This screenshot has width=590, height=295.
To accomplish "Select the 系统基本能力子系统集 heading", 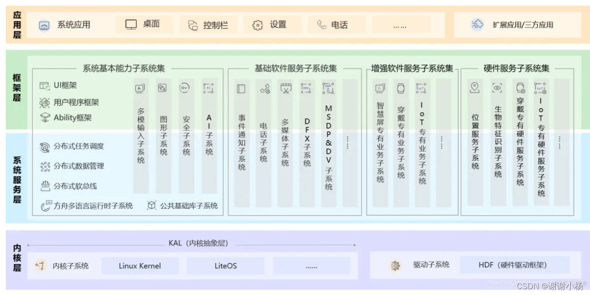I will tap(123, 69).
